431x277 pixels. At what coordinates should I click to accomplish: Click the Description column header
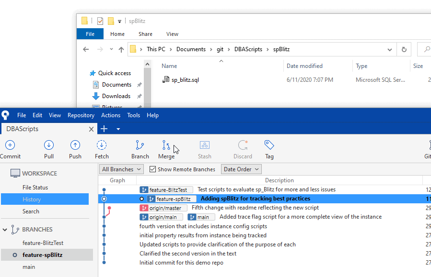pyautogui.click(x=280, y=180)
